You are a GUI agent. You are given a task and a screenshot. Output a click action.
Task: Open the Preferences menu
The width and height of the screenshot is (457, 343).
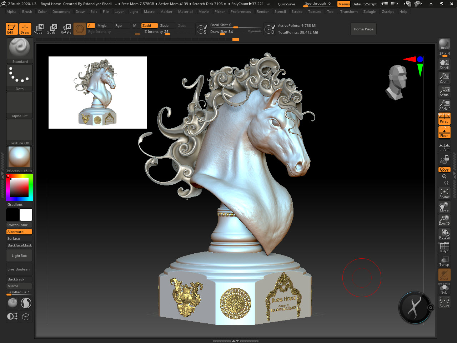tap(241, 12)
